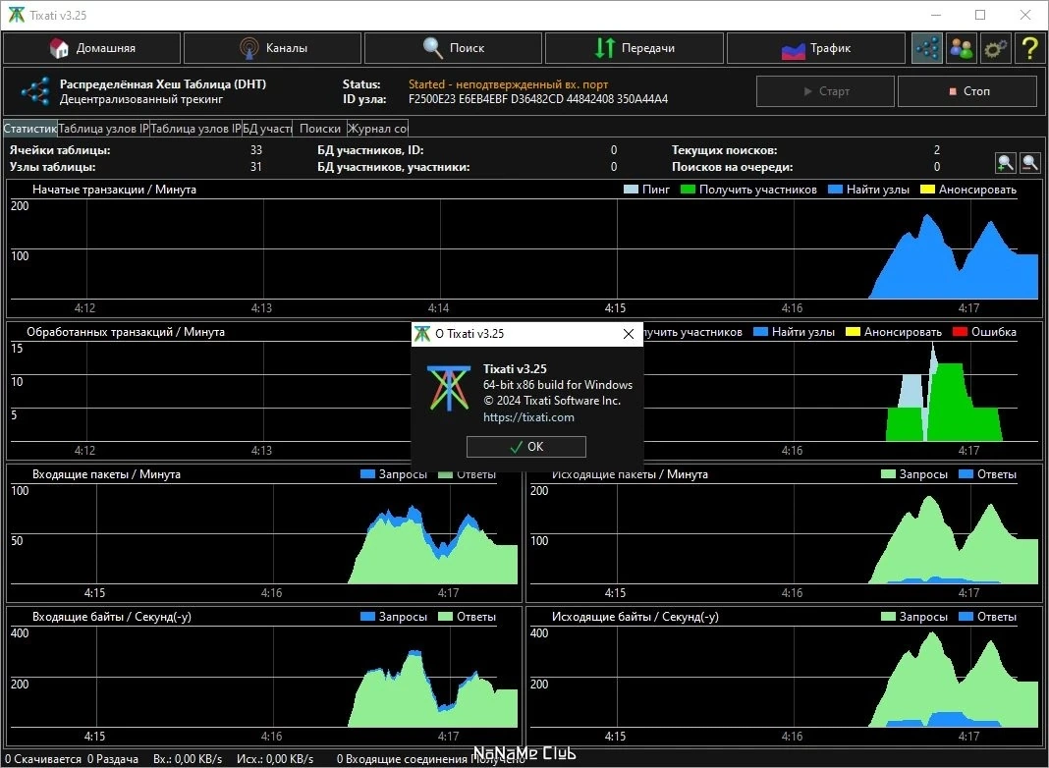Click the Стоп button to halt DHT

tap(967, 91)
